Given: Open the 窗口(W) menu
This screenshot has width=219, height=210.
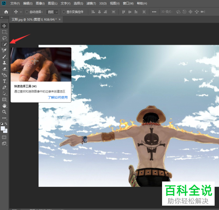Looking at the screenshot, I should click(128, 4).
